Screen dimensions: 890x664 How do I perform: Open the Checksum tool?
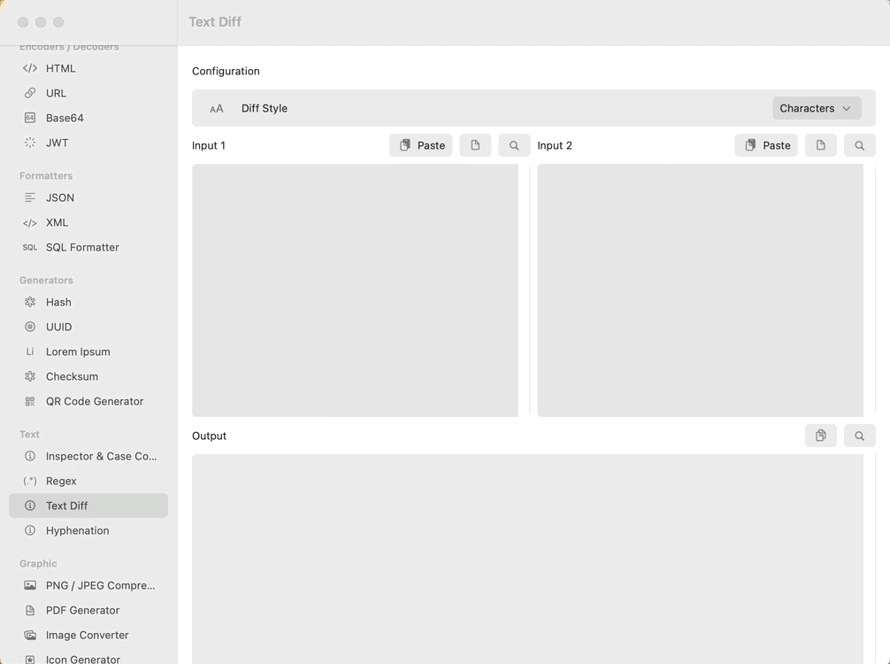88,376
